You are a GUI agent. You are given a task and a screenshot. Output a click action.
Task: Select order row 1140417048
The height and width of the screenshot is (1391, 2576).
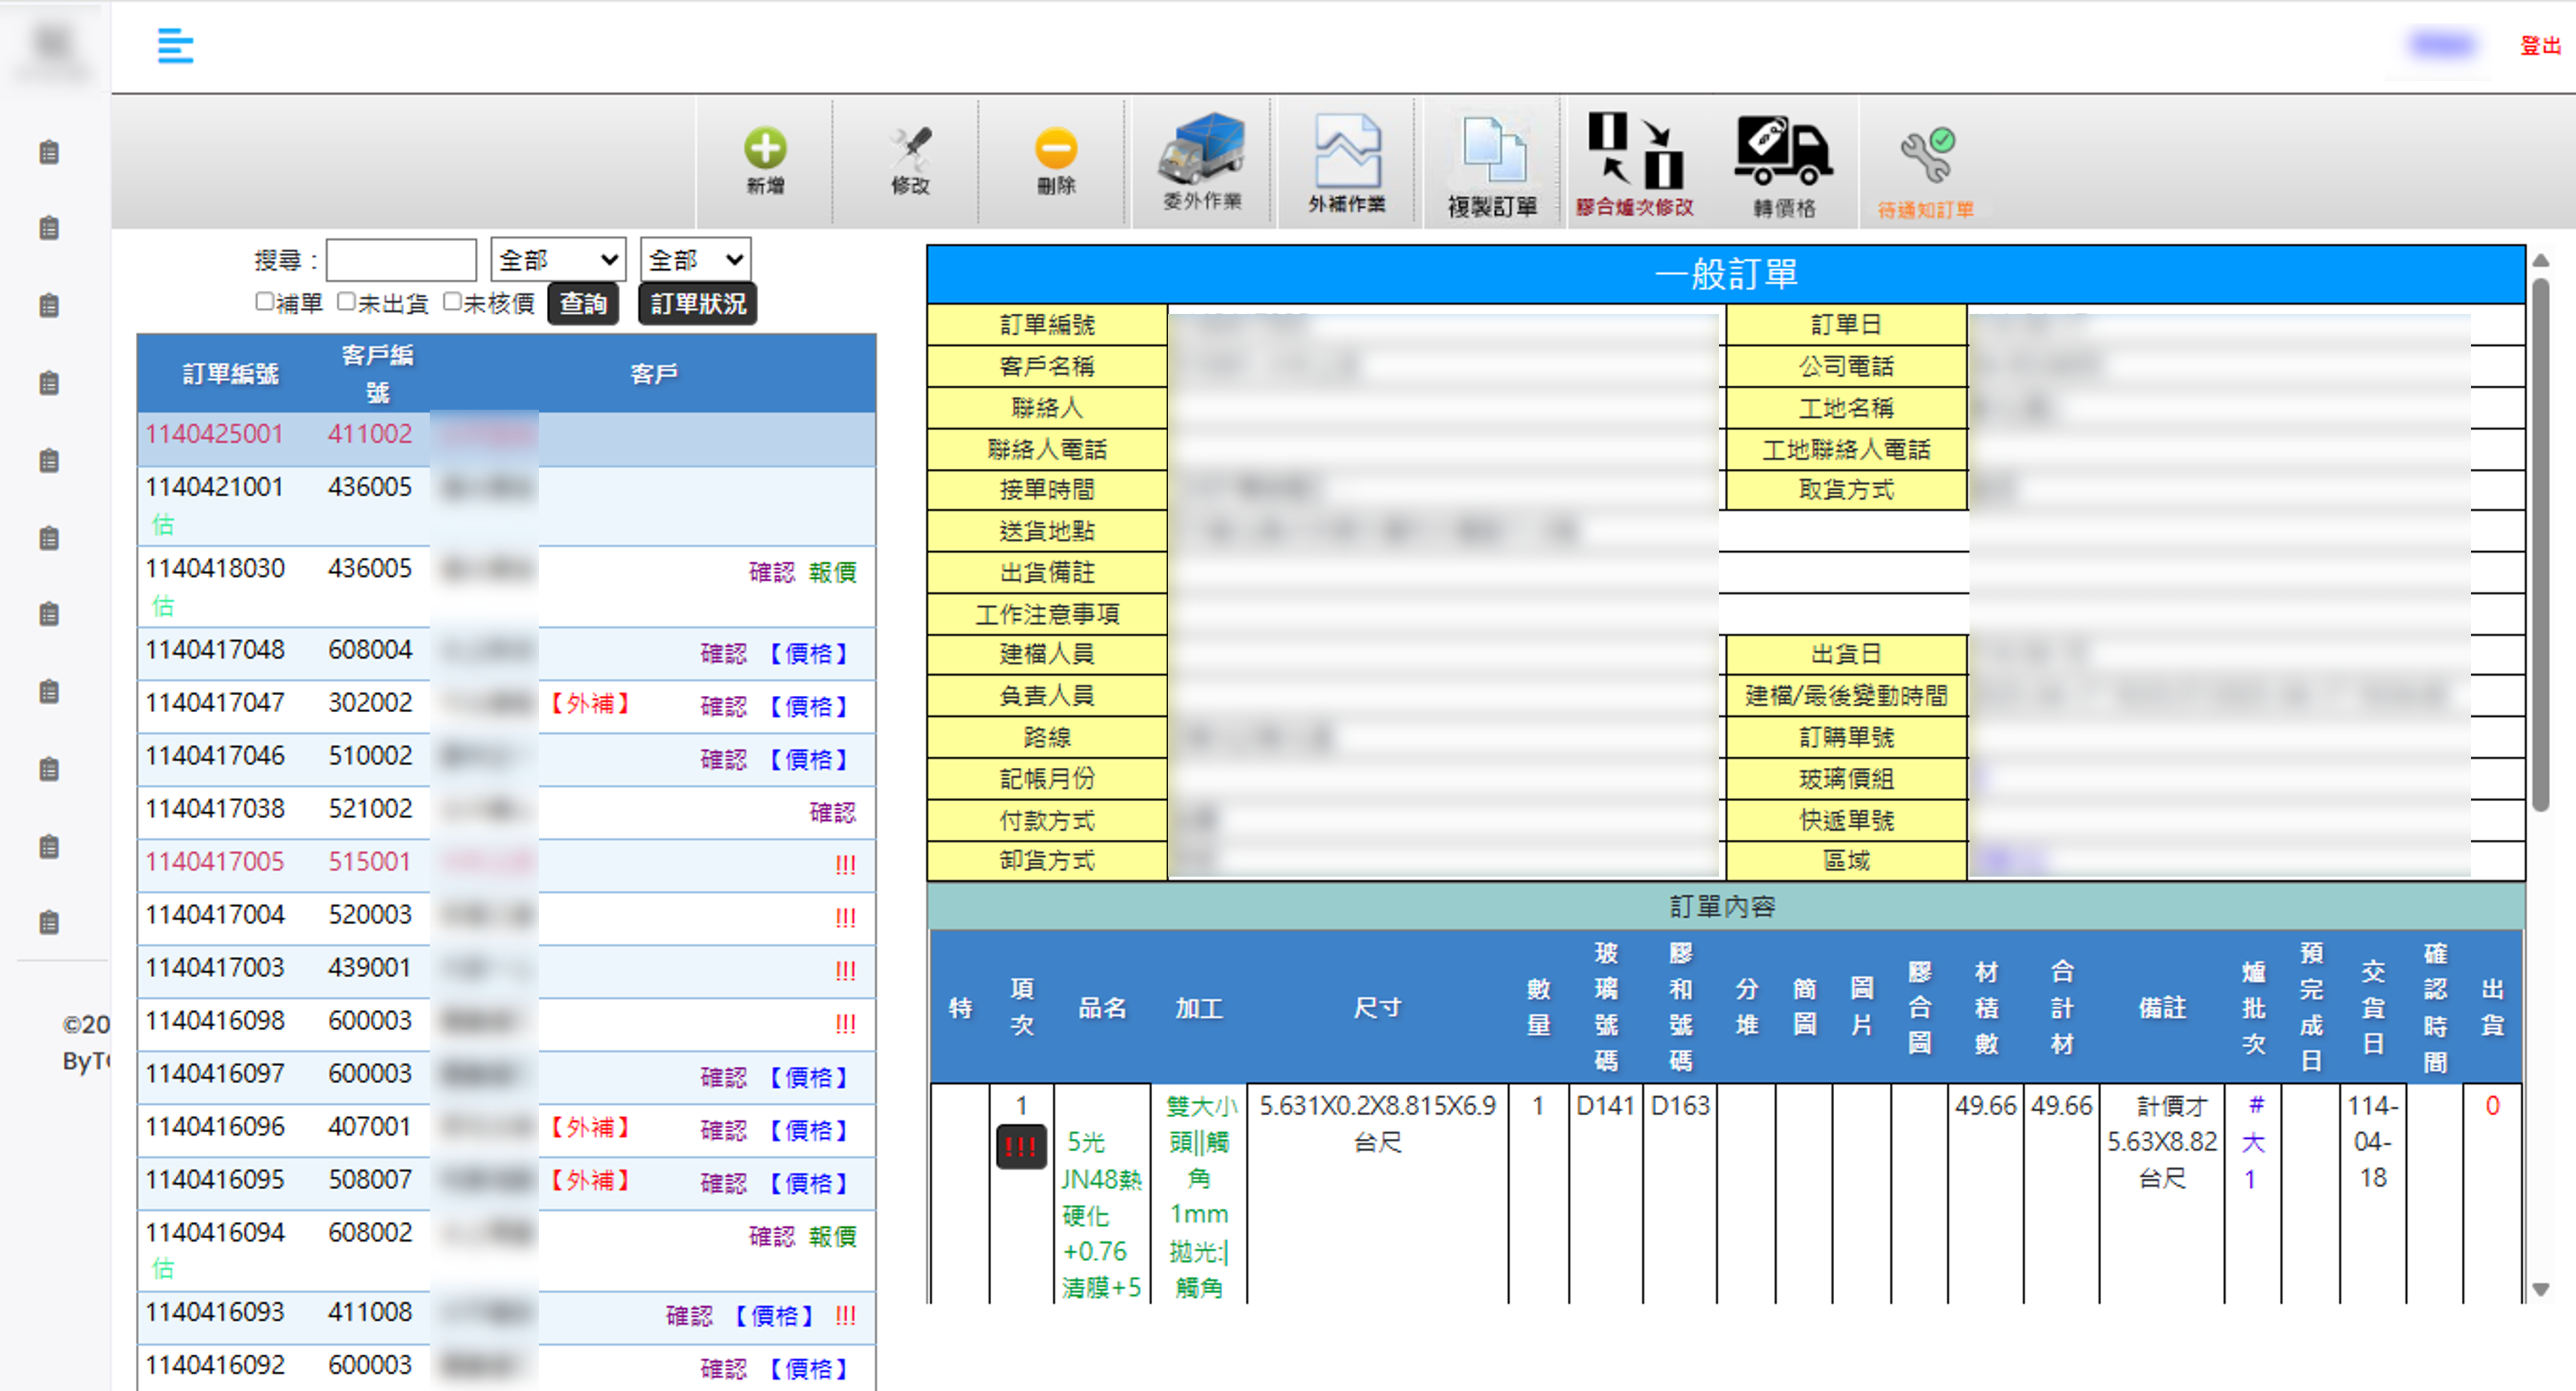pos(215,651)
